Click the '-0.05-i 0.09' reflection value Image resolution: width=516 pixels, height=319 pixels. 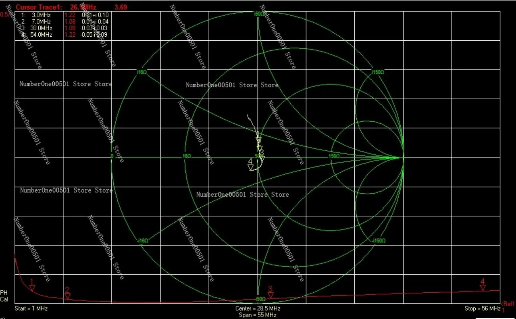(93, 35)
